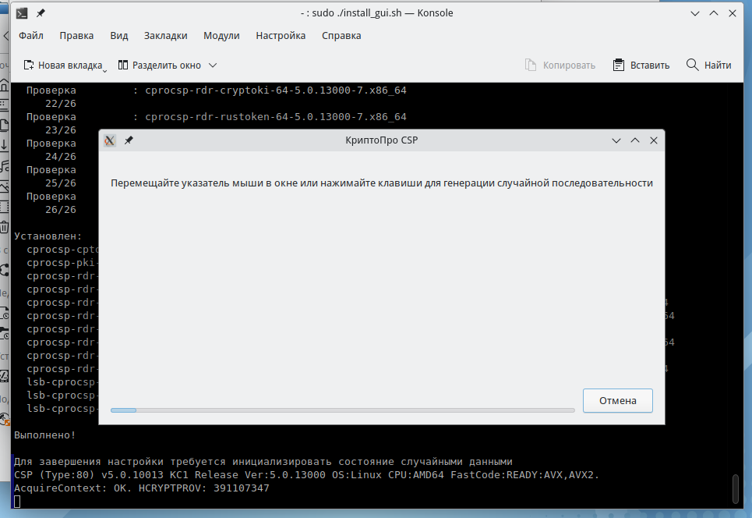Click the random generation progress bar
This screenshot has width=752, height=518.
342,410
